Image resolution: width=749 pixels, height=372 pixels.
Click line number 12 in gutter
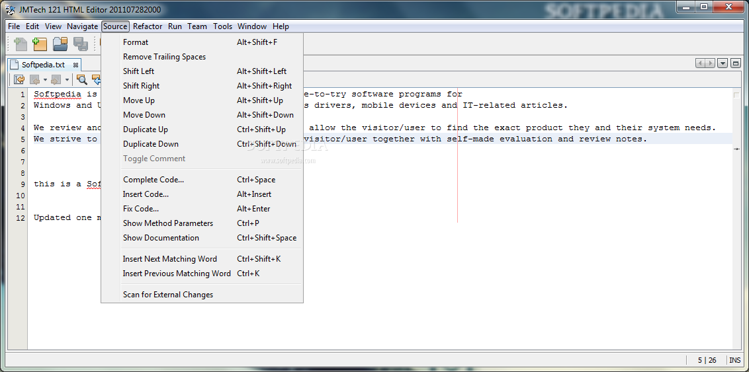(20, 218)
